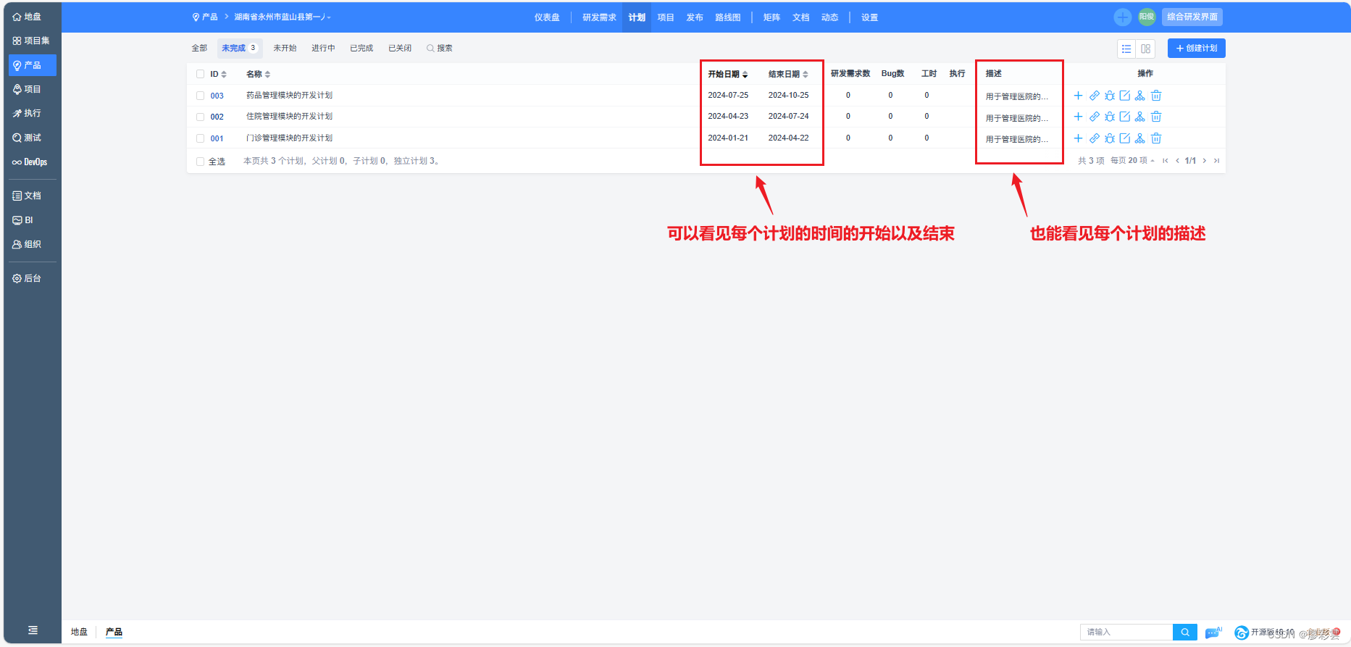This screenshot has width=1351, height=647.
Task: Open 项目集 in the left sidebar
Action: [31, 41]
